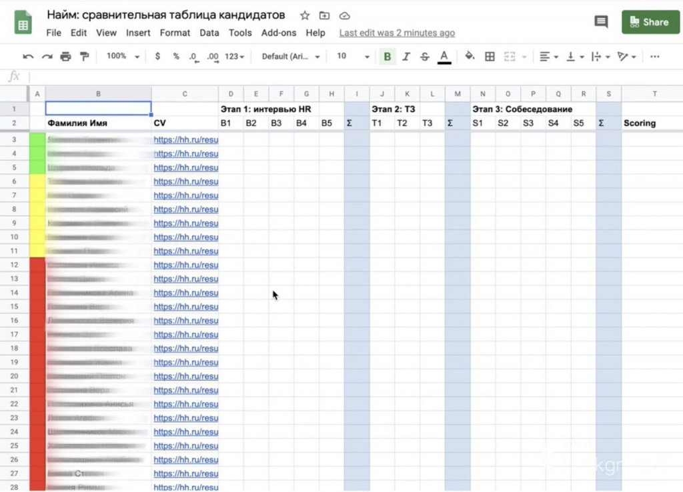This screenshot has width=683, height=492.
Task: Open the Text color underlined A picker
Action: pyautogui.click(x=444, y=57)
